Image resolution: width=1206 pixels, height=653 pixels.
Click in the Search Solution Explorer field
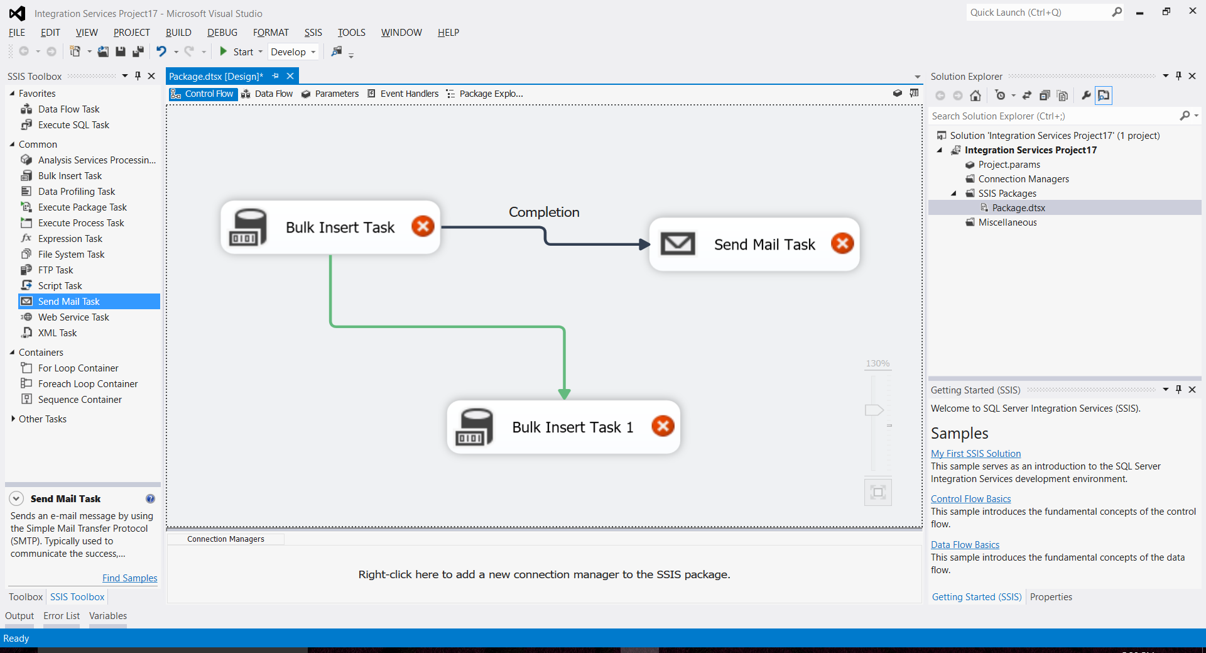1054,116
